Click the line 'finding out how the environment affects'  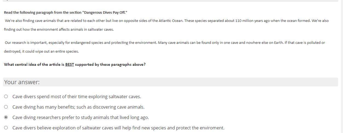coord(59,30)
